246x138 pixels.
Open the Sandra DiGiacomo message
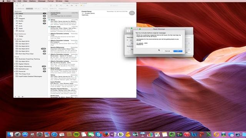[x=63, y=49]
